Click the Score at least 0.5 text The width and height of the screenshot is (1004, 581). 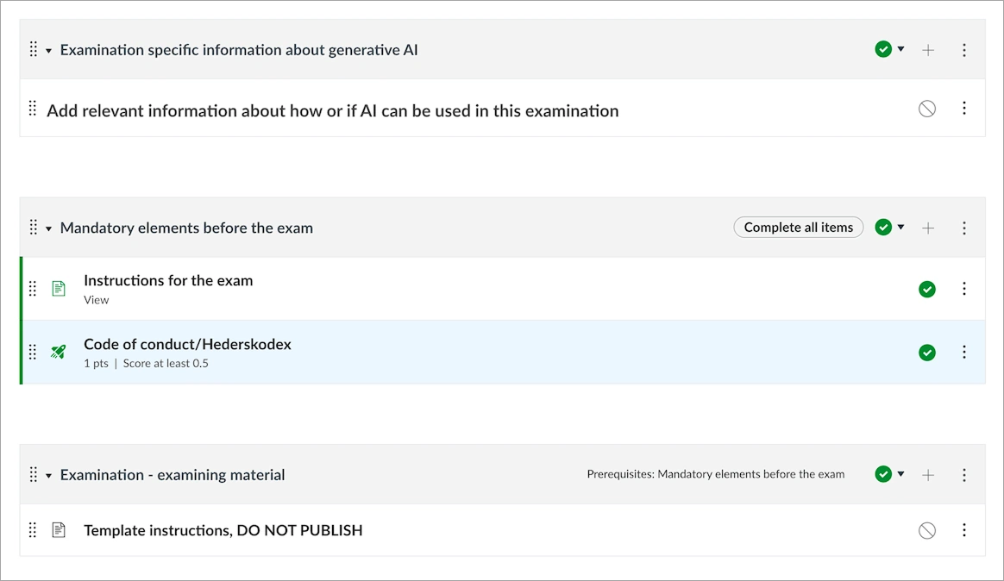tap(166, 364)
